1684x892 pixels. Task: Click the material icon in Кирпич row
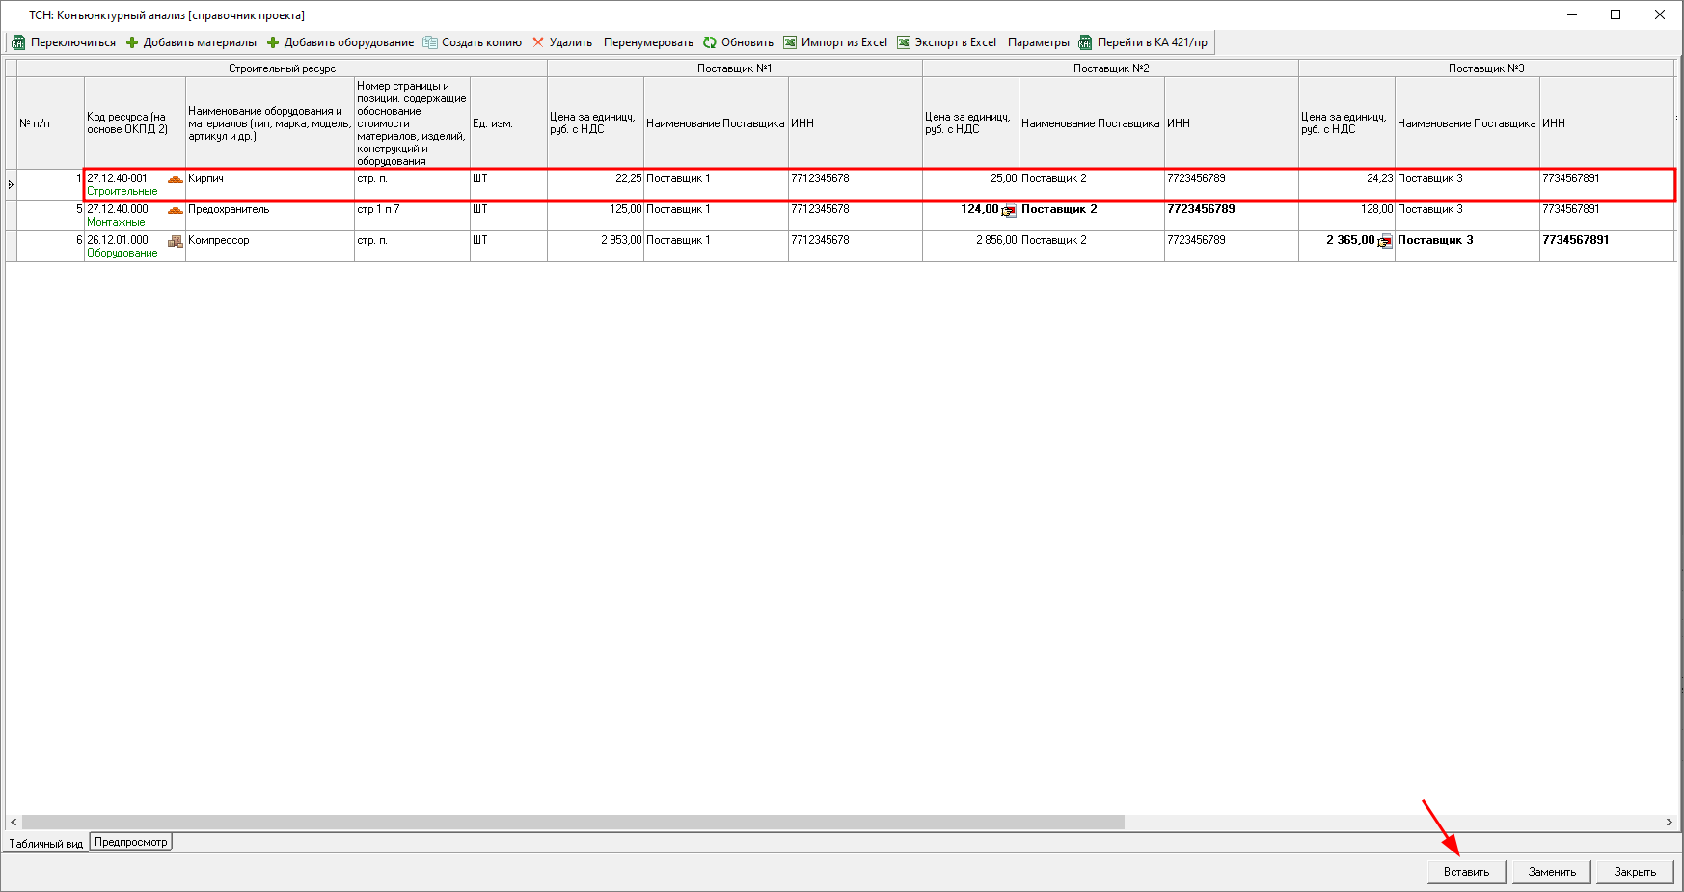tap(175, 179)
